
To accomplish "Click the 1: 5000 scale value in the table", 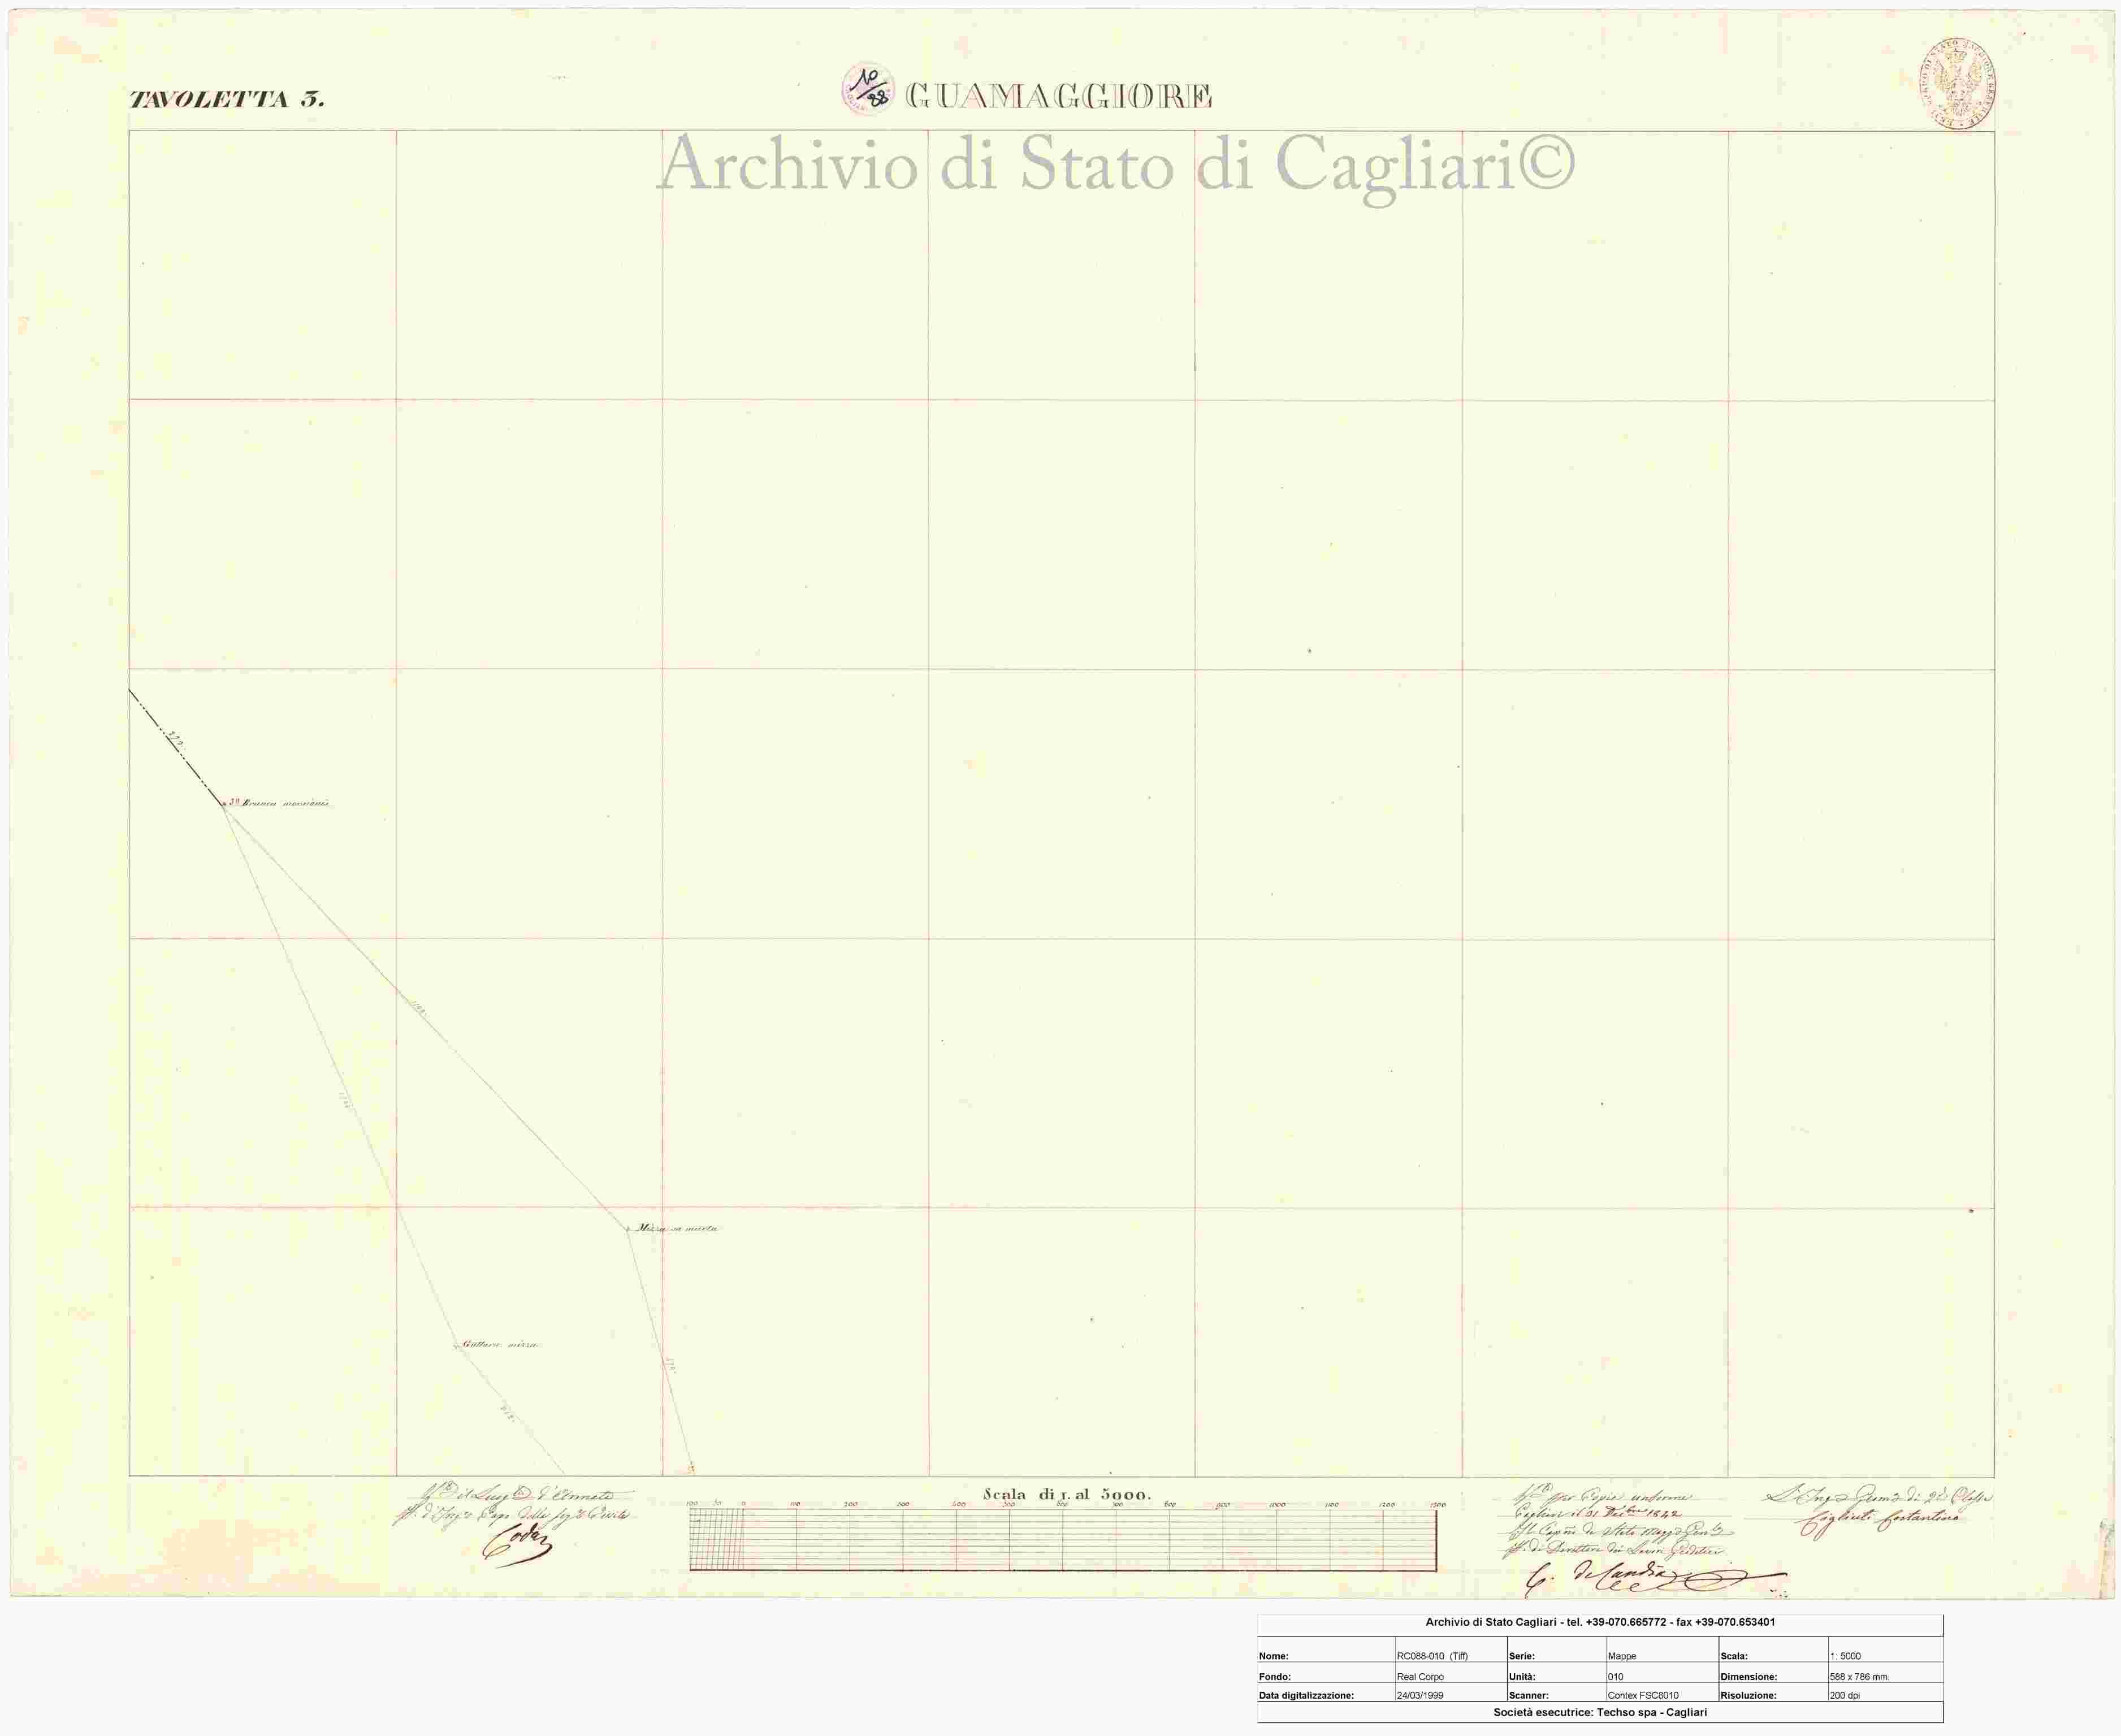I will tap(1844, 1656).
